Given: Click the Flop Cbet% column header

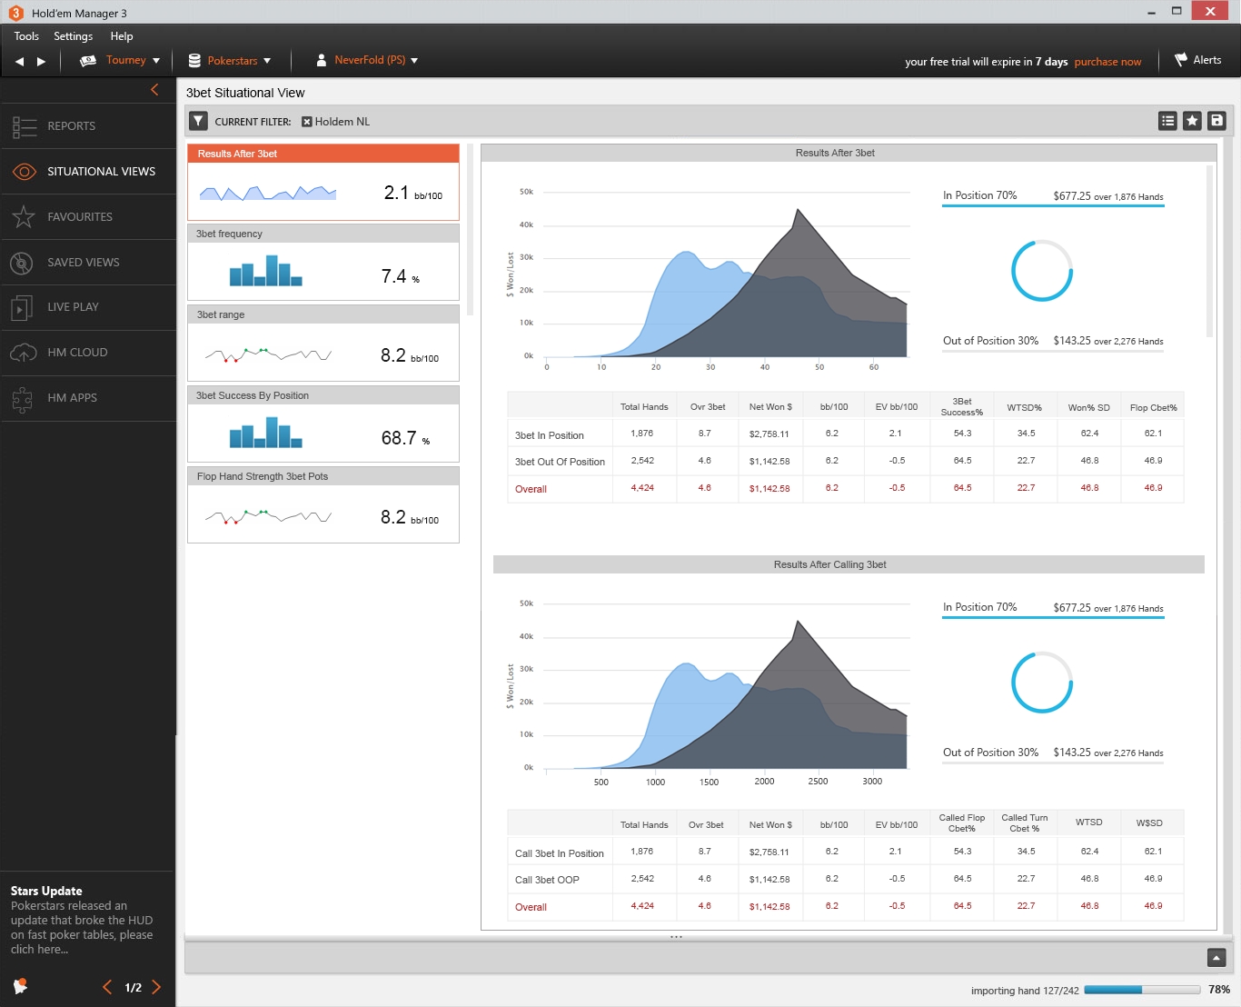Looking at the screenshot, I should [1154, 407].
